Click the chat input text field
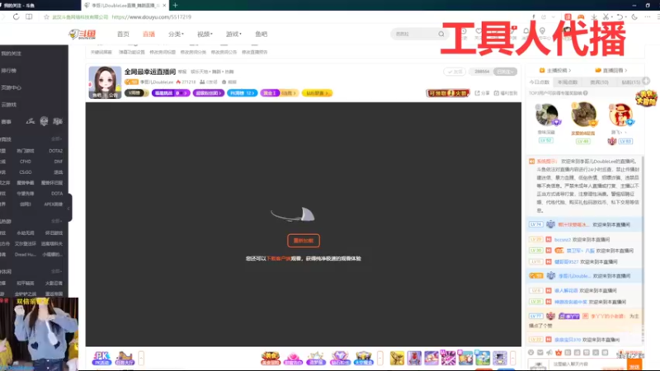The height and width of the screenshot is (371, 660). (589, 364)
